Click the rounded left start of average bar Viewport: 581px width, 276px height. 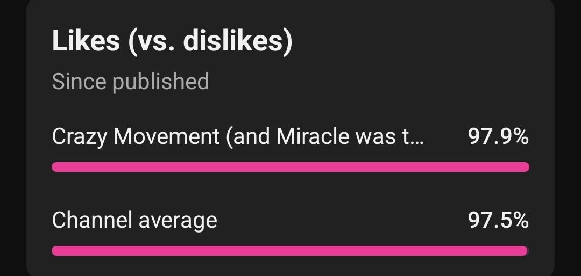pos(55,251)
